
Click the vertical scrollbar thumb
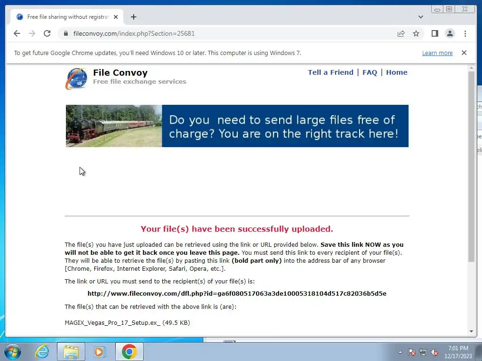[471, 166]
